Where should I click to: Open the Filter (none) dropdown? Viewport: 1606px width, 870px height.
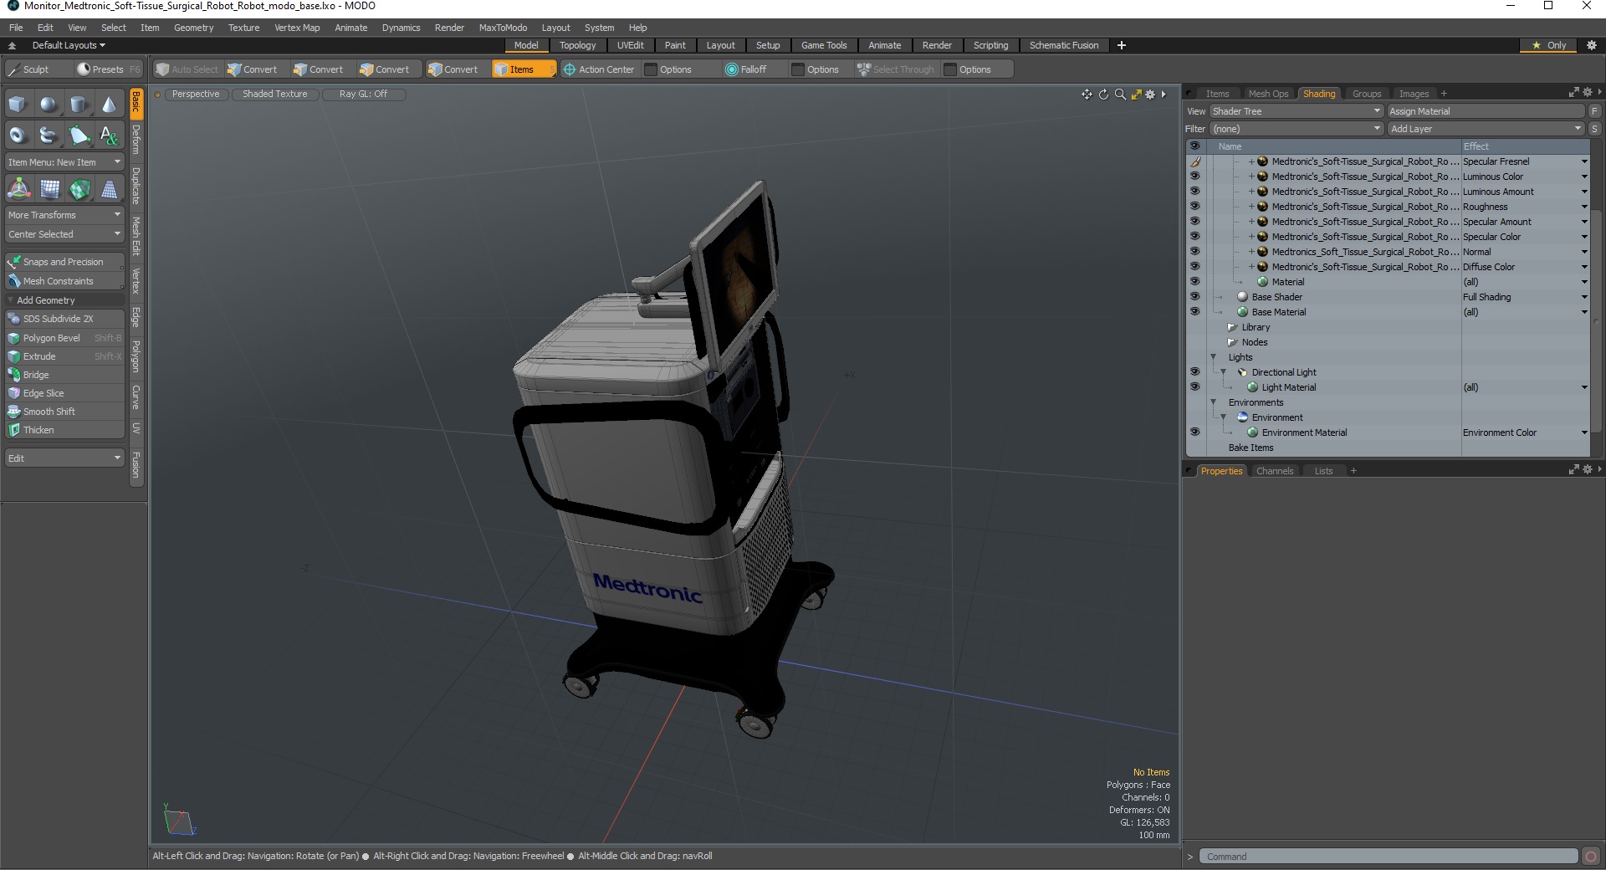(1296, 129)
